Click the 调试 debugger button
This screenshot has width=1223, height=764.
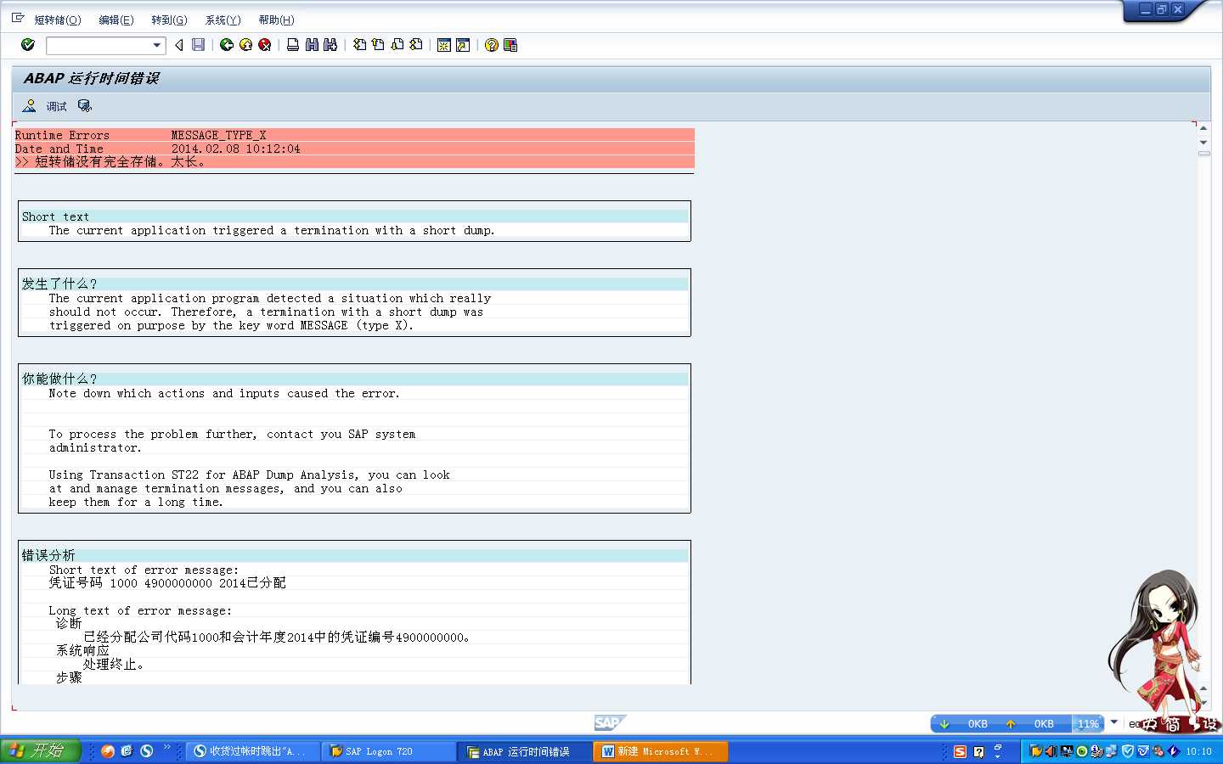click(56, 106)
